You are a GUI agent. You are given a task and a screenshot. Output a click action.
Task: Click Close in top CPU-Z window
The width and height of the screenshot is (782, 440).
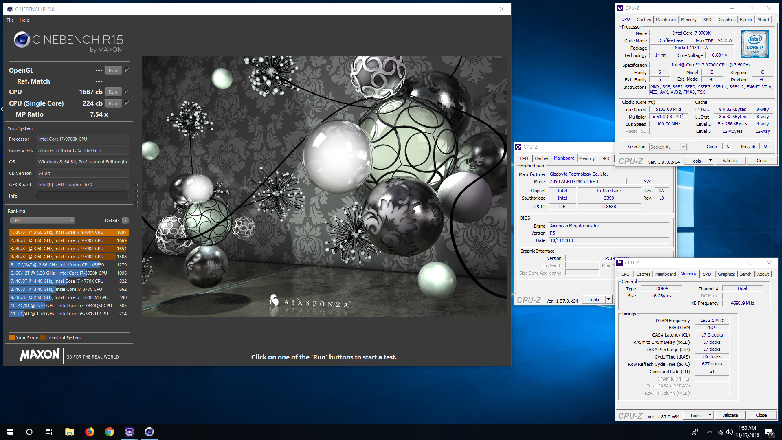[762, 161]
